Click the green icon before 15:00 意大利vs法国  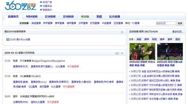click(x=8, y=39)
